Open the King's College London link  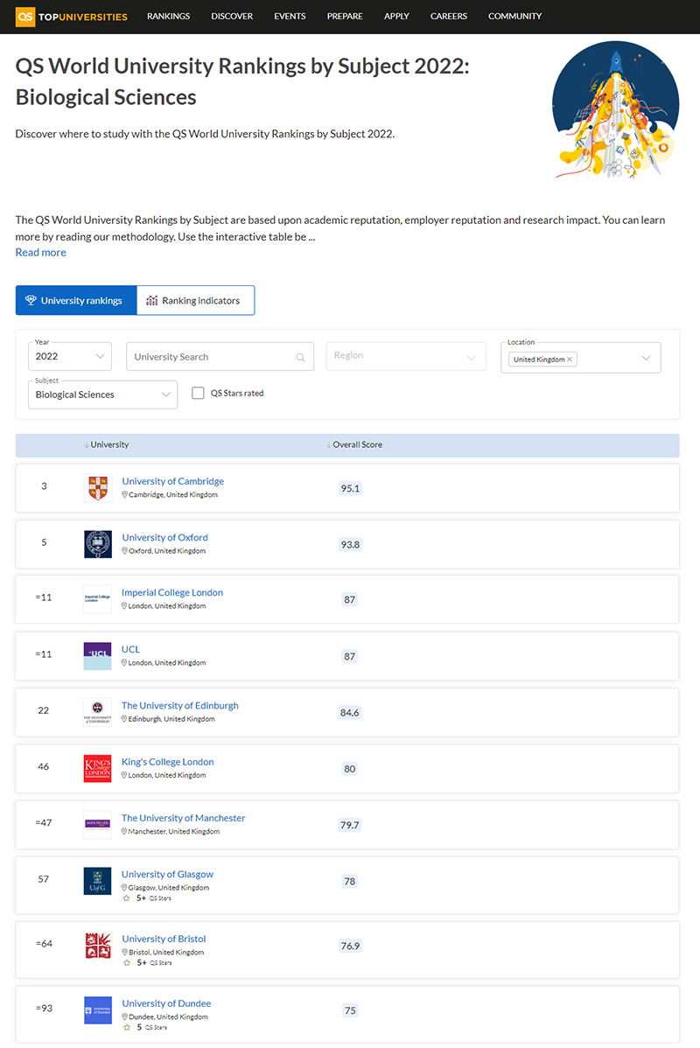[x=167, y=761]
